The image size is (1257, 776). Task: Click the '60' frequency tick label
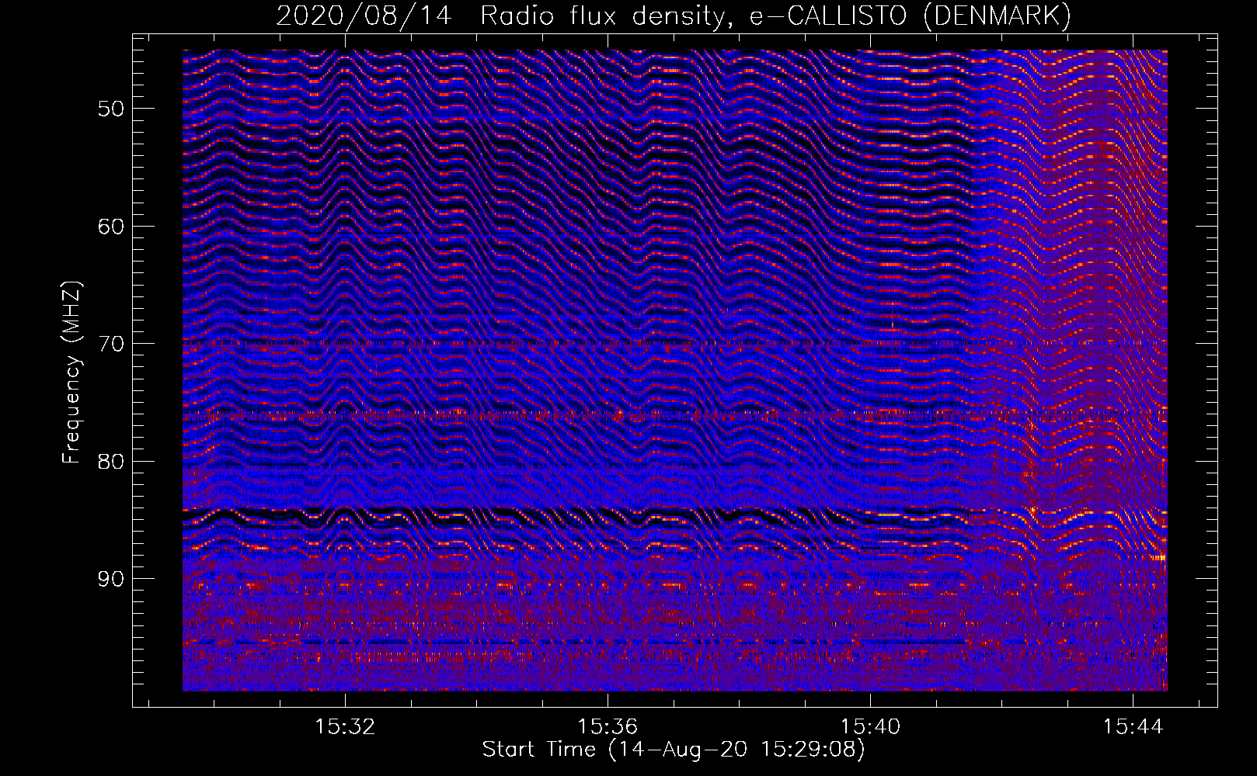click(111, 227)
